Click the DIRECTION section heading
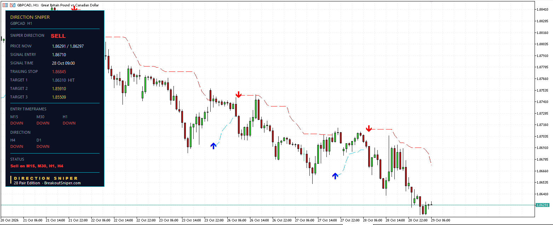This screenshot has height=225, width=553. tap(21, 132)
